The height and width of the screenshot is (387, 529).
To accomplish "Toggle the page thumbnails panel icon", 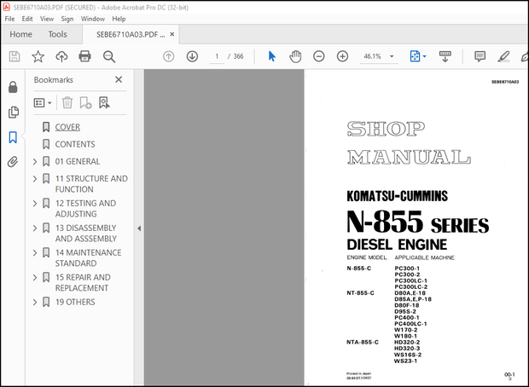I will point(13,113).
